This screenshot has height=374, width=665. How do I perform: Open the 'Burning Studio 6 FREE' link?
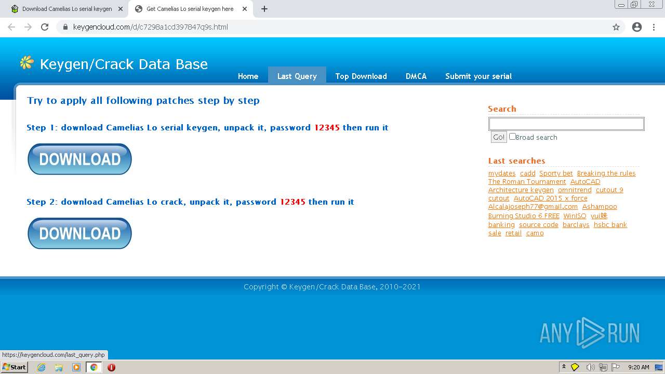click(x=524, y=216)
